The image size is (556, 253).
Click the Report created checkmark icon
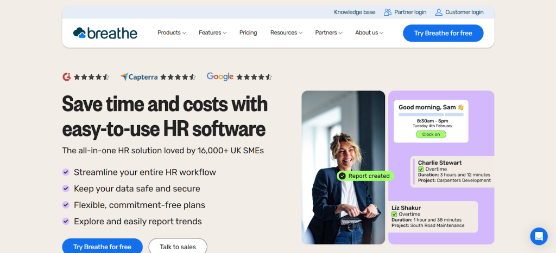click(342, 176)
